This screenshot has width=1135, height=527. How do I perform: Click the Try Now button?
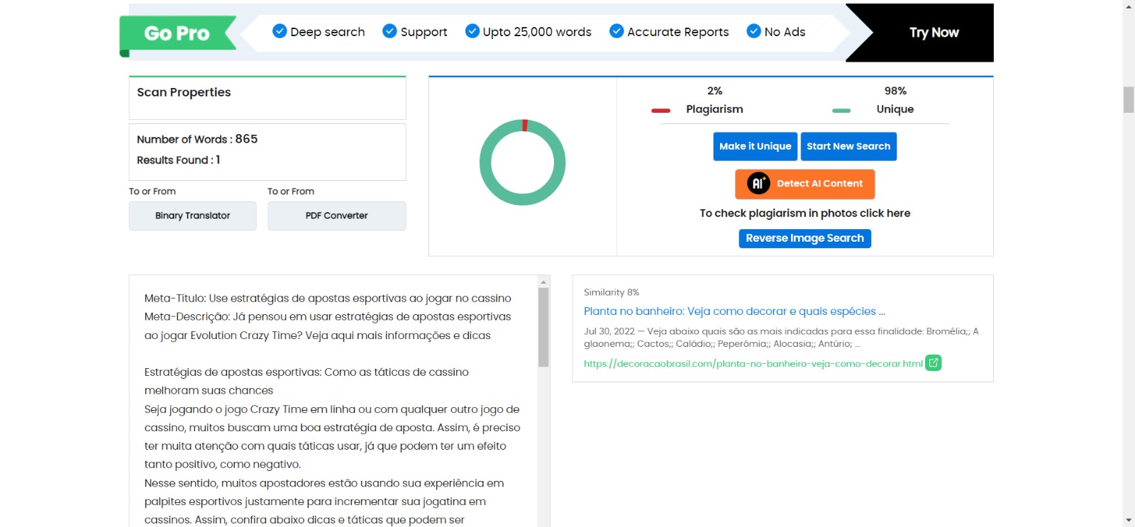point(934,33)
